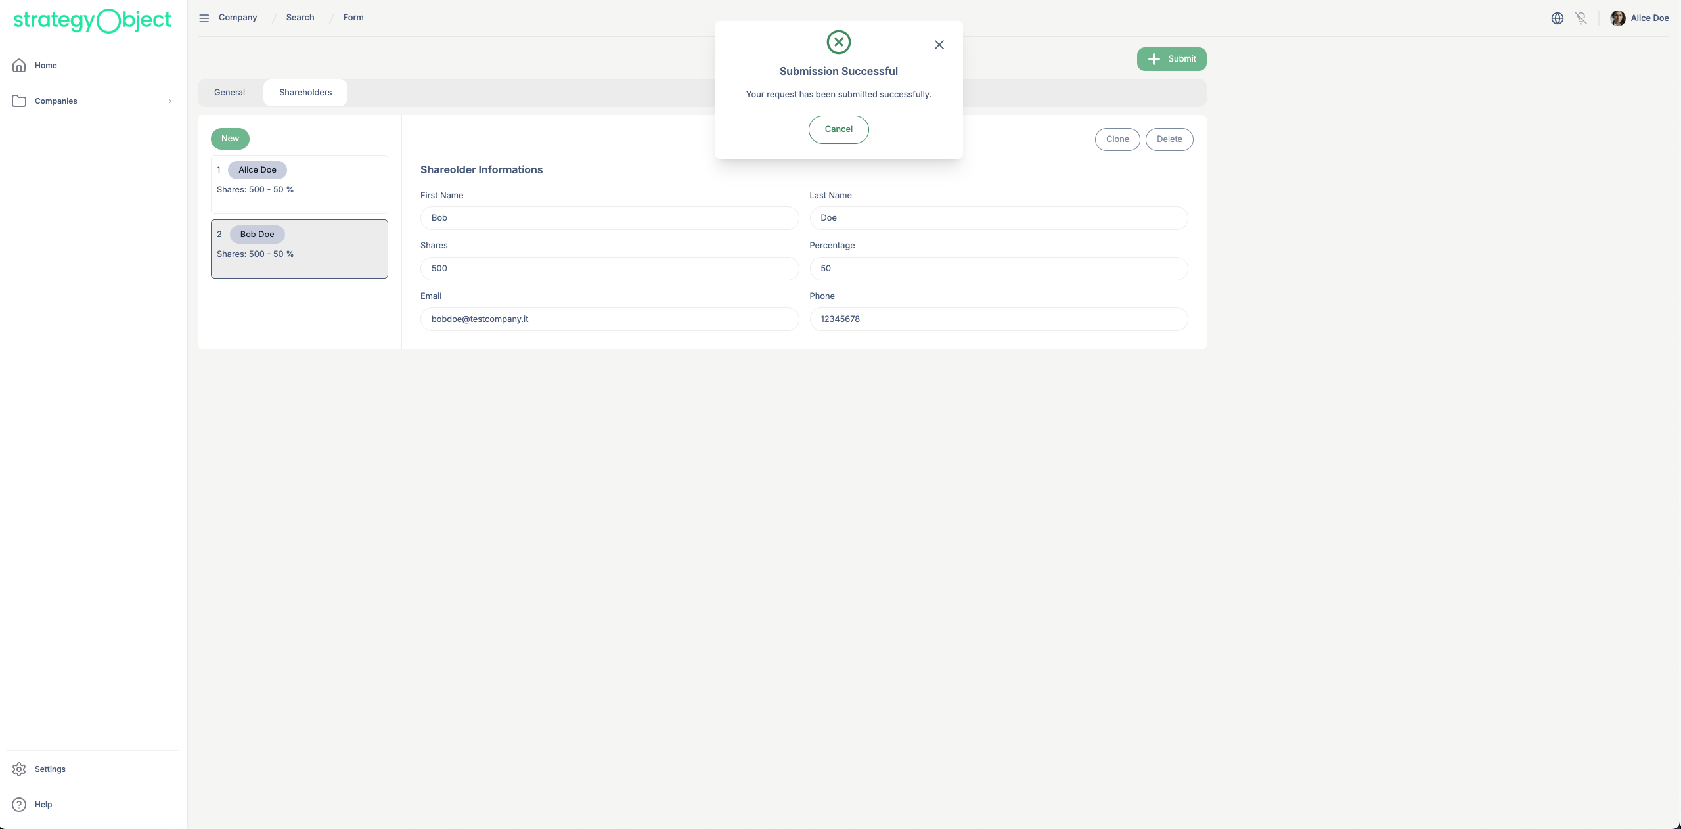Select the Shareholders tab
Image resolution: width=1681 pixels, height=829 pixels.
point(305,93)
